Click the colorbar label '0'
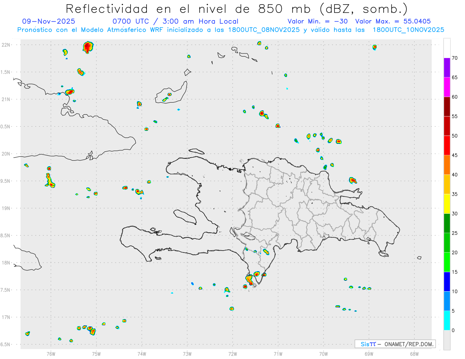The image size is (465, 359). point(453,330)
